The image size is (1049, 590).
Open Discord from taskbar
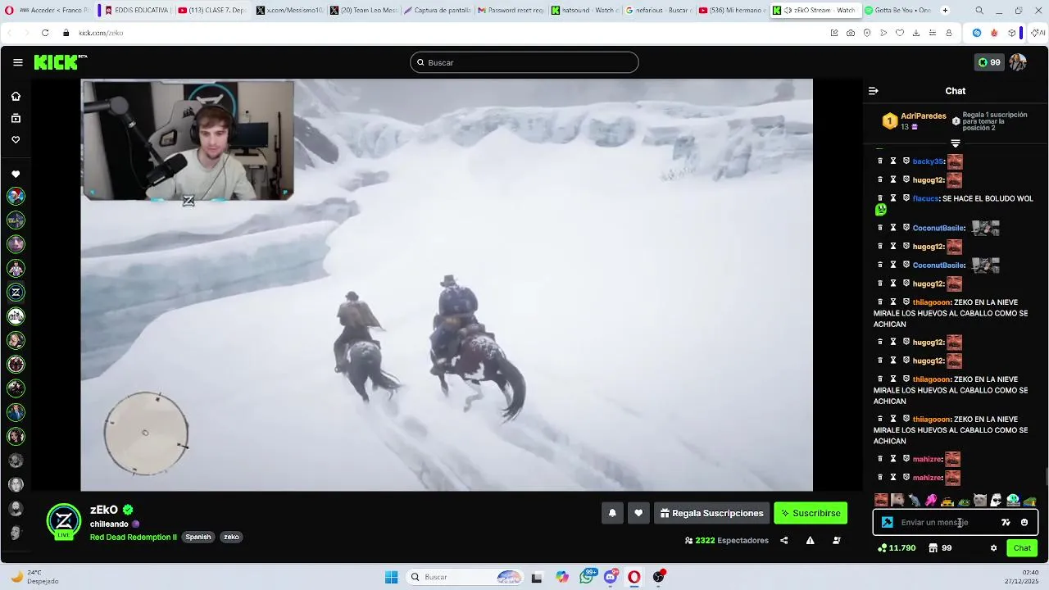pyautogui.click(x=611, y=577)
